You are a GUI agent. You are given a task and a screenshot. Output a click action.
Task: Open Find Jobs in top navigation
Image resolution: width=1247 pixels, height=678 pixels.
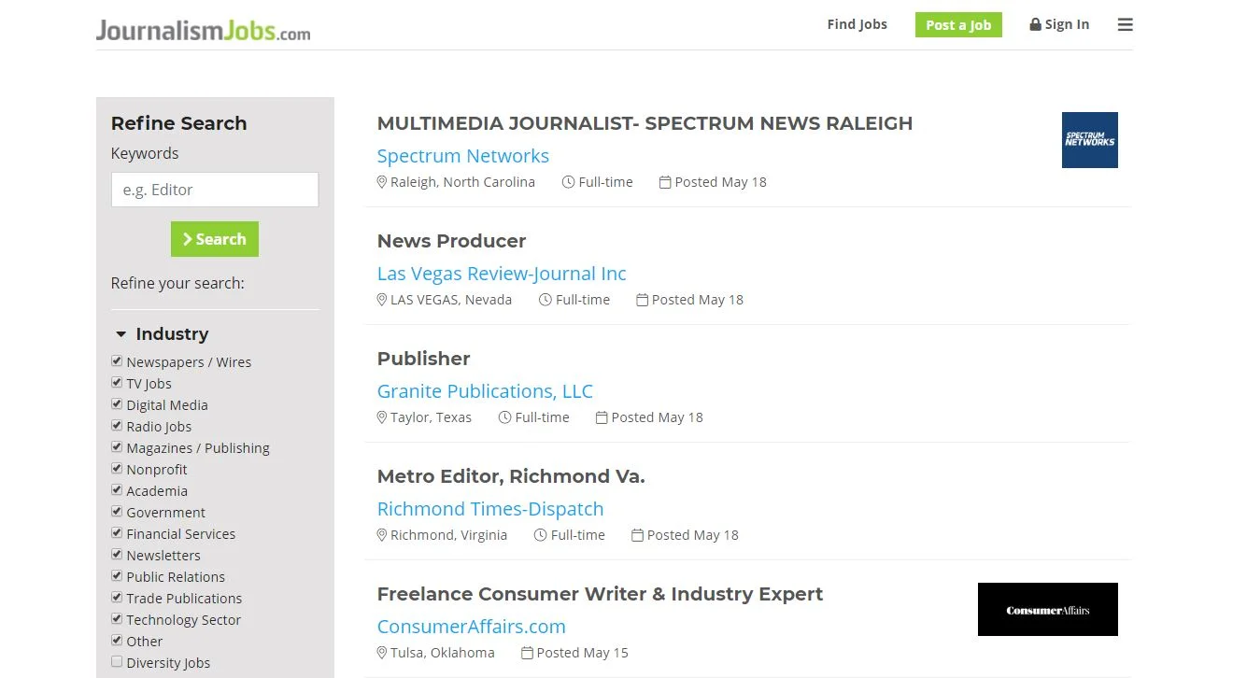[x=857, y=24]
